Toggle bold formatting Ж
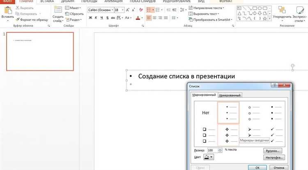Image resolution: width=308 pixels, height=170 pixels. coord(90,18)
